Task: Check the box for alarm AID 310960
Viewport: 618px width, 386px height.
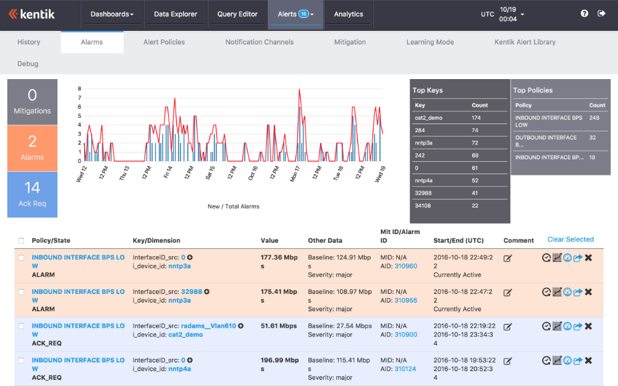Action: (21, 258)
